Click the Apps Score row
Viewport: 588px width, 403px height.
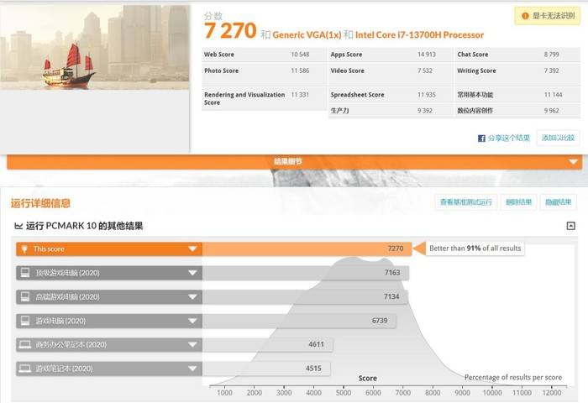coord(391,55)
